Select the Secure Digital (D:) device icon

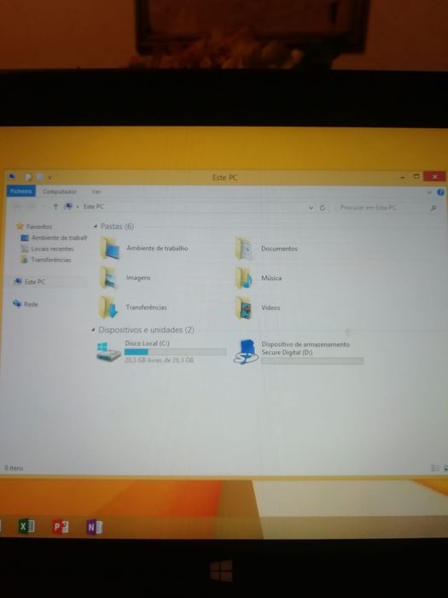tap(245, 352)
